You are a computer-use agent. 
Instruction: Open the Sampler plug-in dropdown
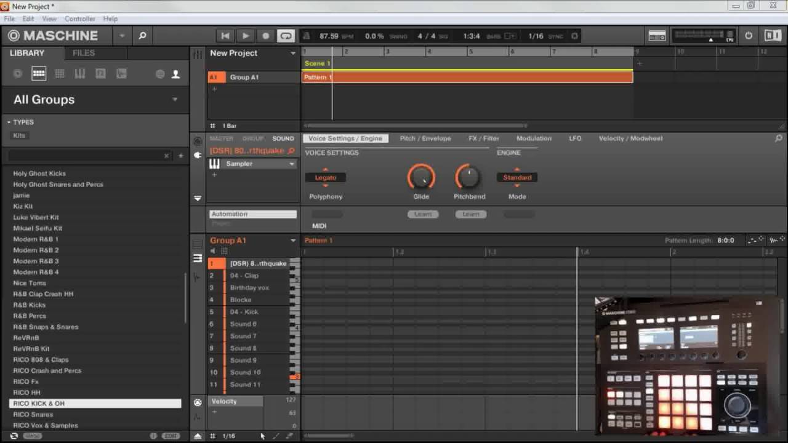pos(292,164)
